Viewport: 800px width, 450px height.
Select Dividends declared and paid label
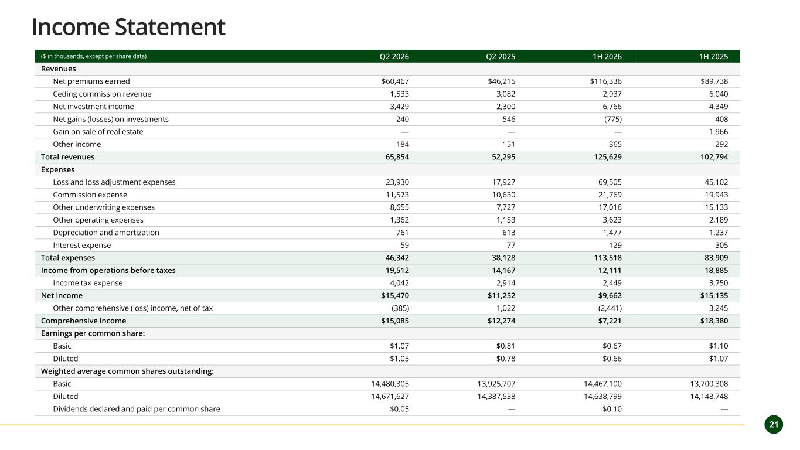click(x=137, y=409)
